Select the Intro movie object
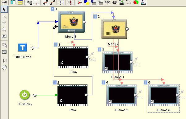The height and width of the screenshot is (119, 186). [x=73, y=95]
